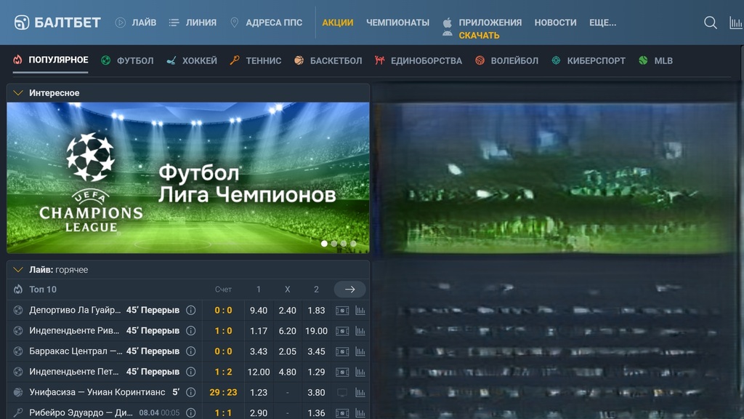
Task: Select the Киберспорт sport tab
Action: point(588,60)
